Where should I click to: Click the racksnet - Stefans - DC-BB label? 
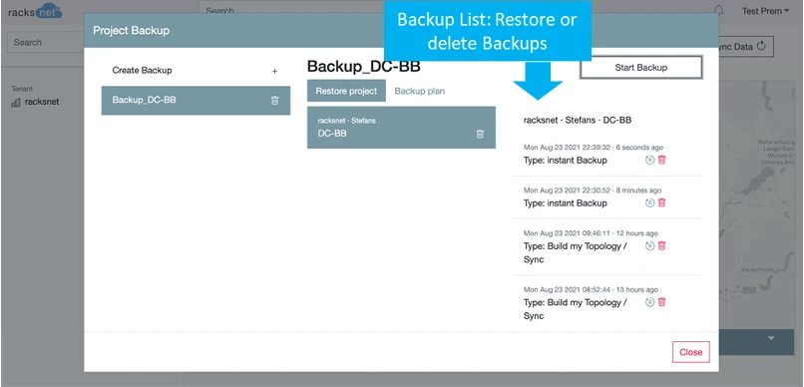[578, 120]
